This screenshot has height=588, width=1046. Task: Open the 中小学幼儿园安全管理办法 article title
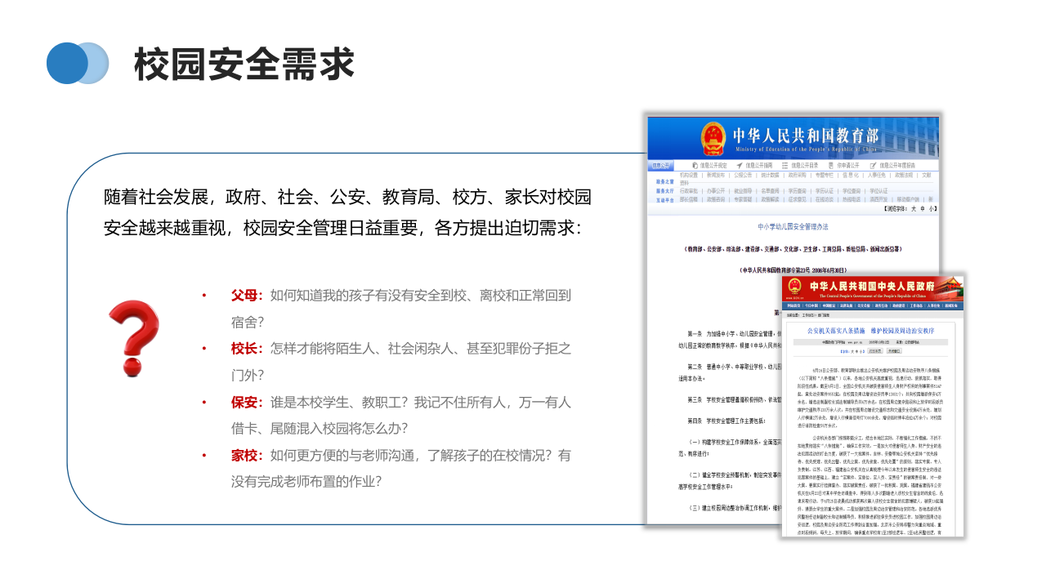pyautogui.click(x=793, y=227)
